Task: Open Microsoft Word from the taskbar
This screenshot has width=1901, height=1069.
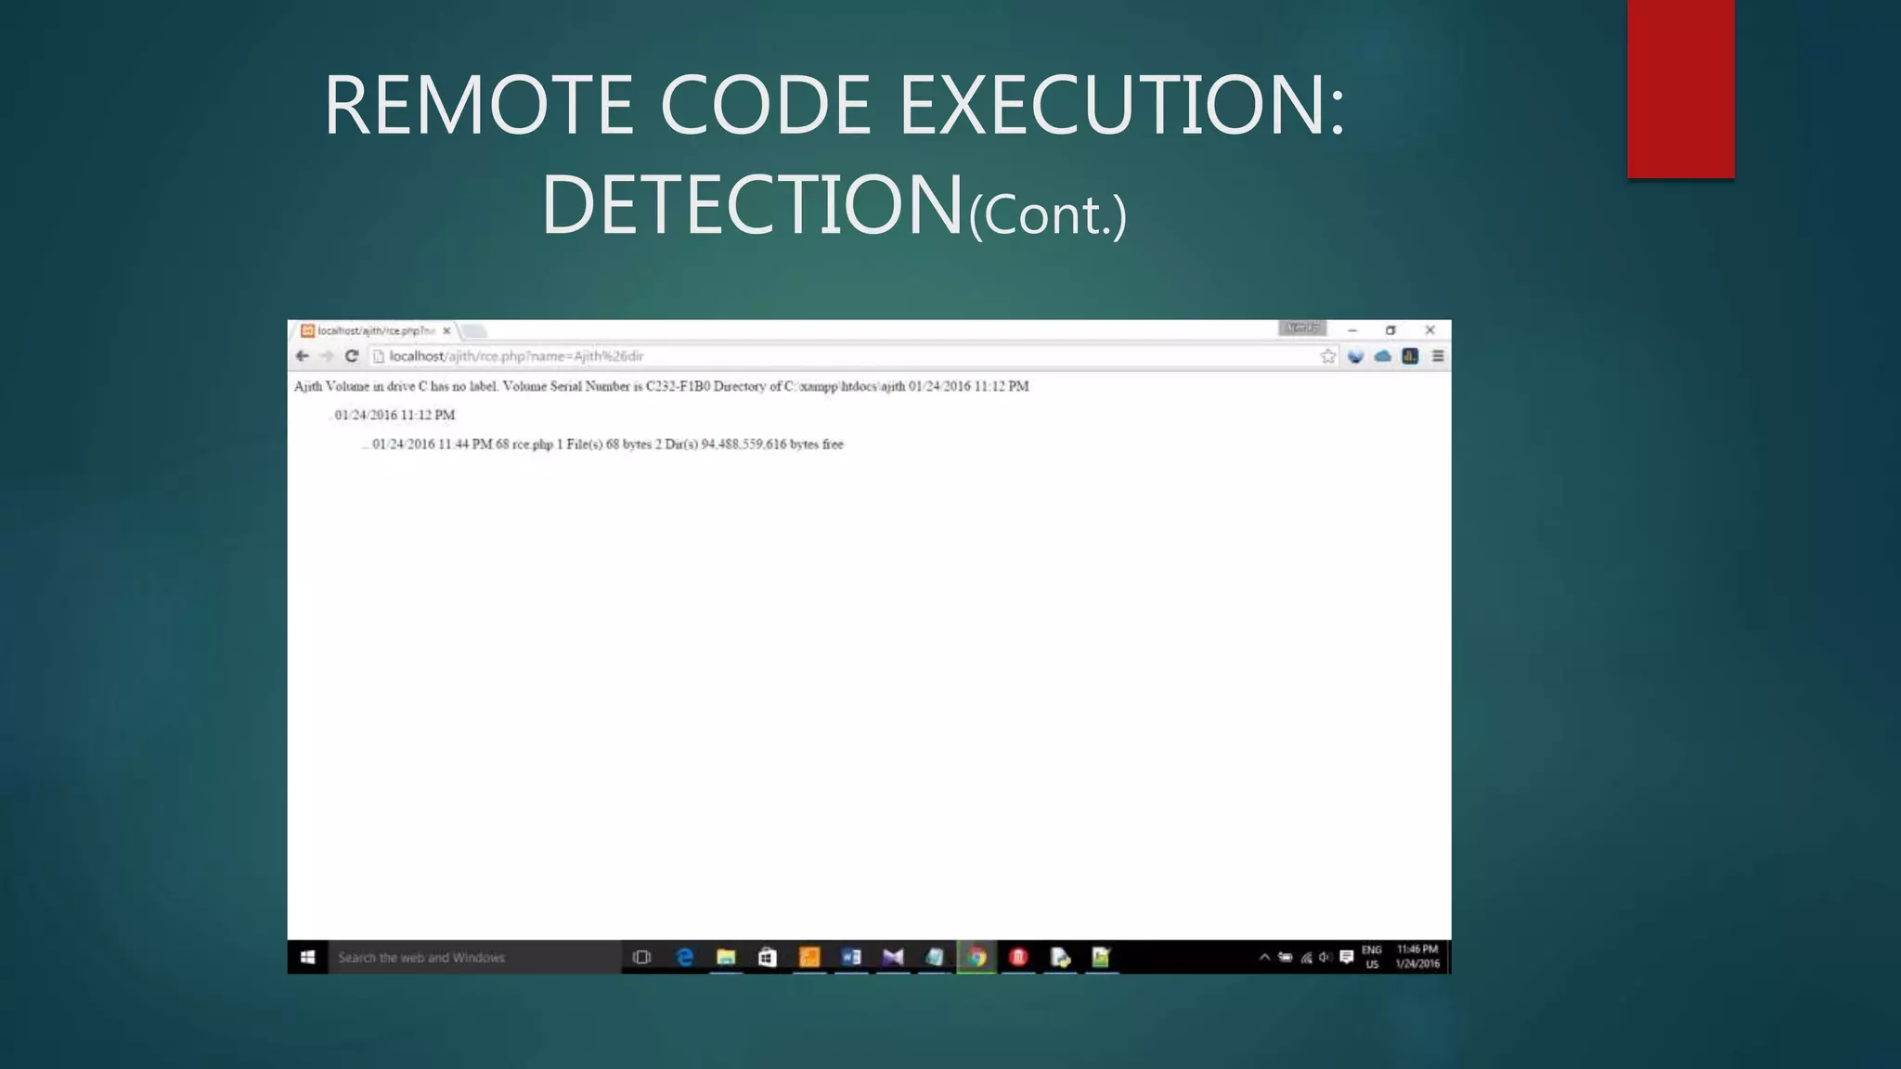Action: tap(851, 957)
